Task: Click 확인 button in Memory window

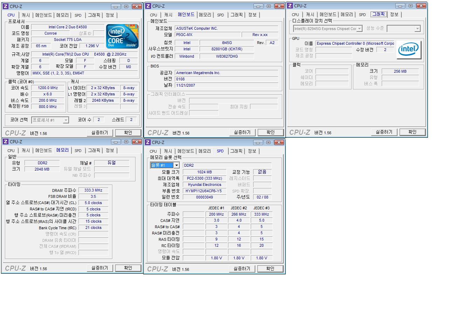Action: point(128,268)
